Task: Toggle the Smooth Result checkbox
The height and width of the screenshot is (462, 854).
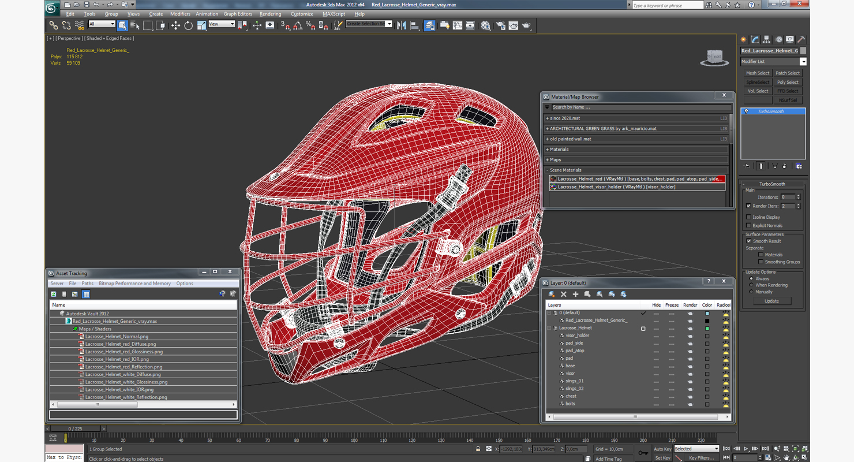Action: point(749,241)
